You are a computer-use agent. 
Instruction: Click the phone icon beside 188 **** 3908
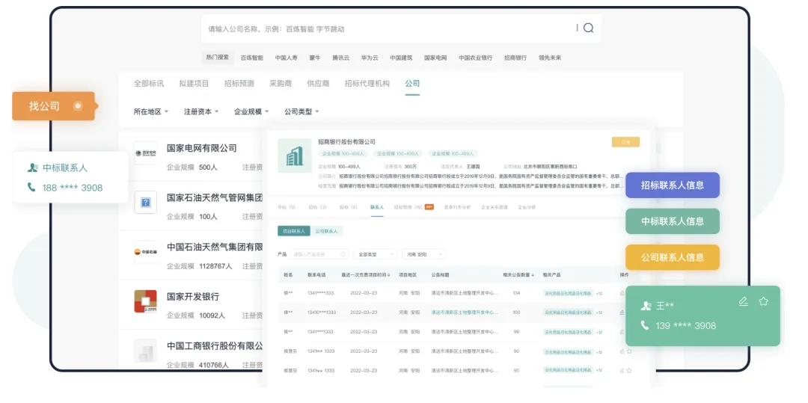pos(31,188)
